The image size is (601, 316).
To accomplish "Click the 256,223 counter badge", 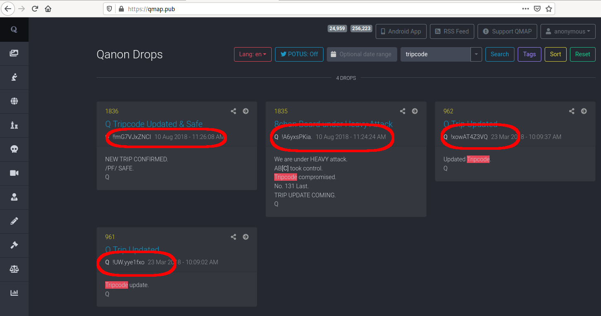I will 361,29.
